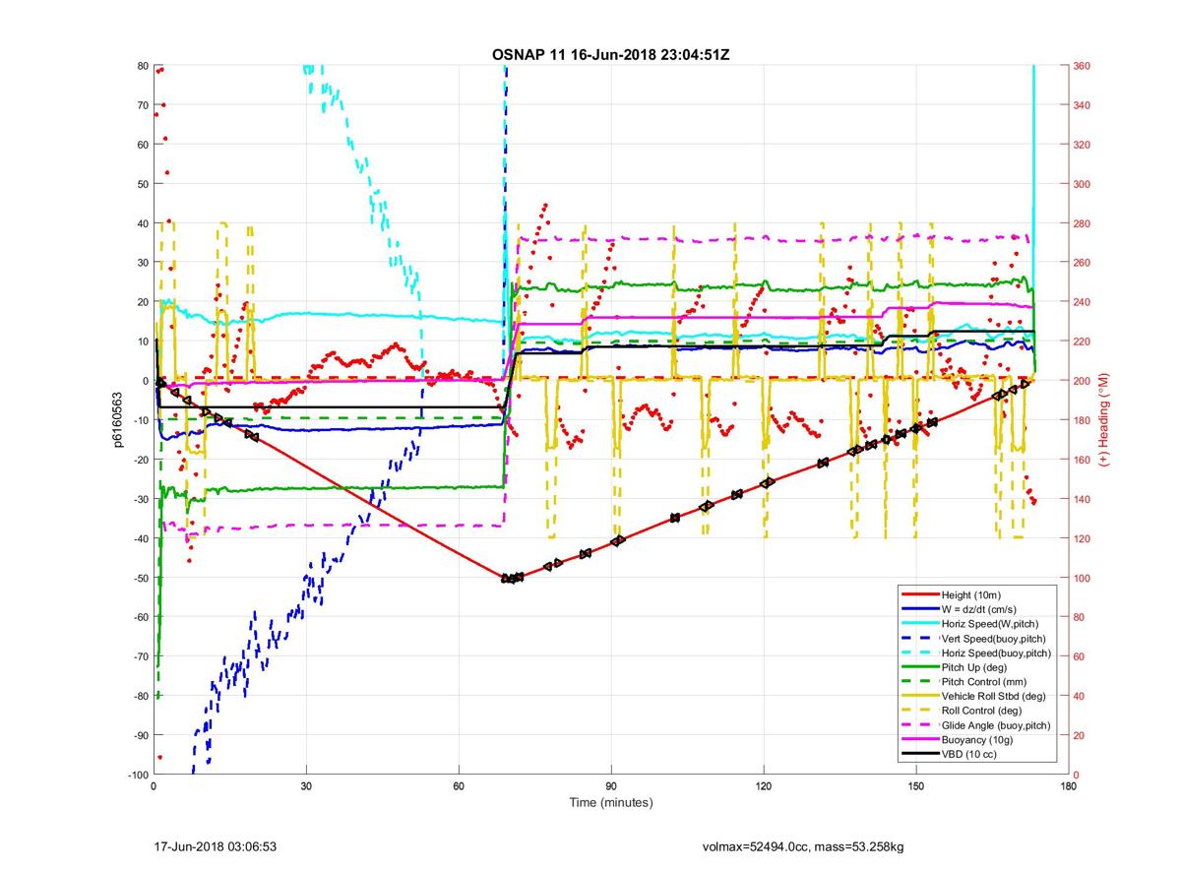
Task: Click the 90 tick on the time axis
Action: pos(611,786)
